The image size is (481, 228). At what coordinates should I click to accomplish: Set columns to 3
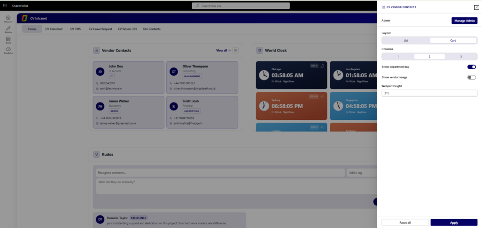coord(461,57)
